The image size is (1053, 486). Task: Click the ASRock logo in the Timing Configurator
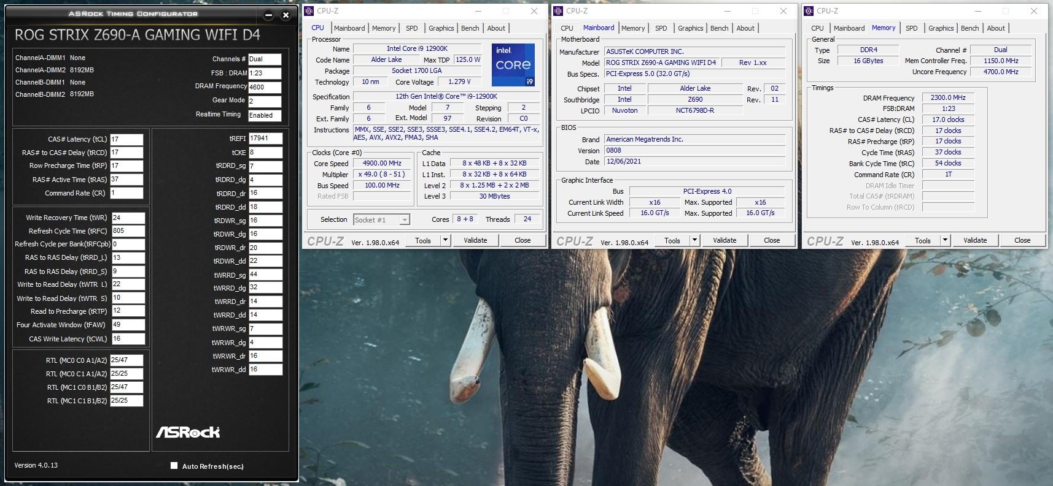188,432
